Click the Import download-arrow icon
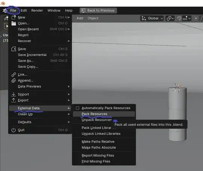The width and height of the screenshot is (203, 171). (14, 94)
